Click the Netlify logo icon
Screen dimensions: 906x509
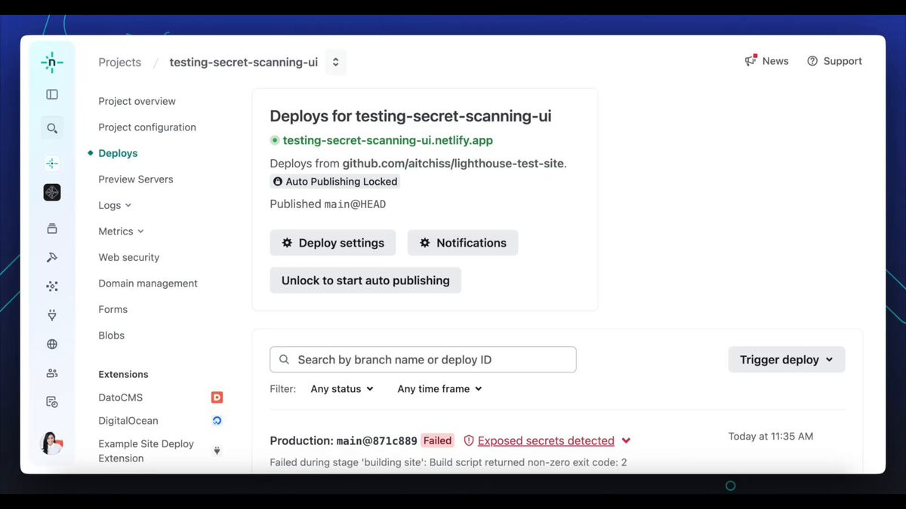52,63
